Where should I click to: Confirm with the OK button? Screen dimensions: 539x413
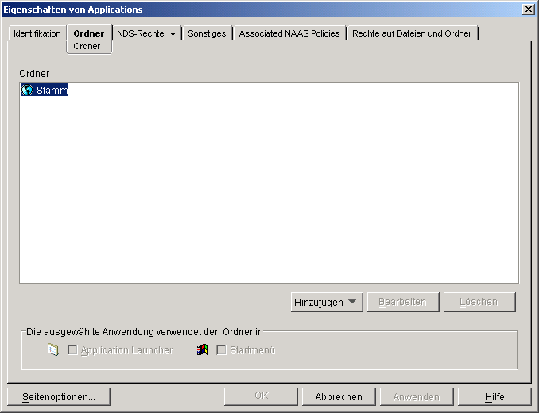pyautogui.click(x=261, y=396)
